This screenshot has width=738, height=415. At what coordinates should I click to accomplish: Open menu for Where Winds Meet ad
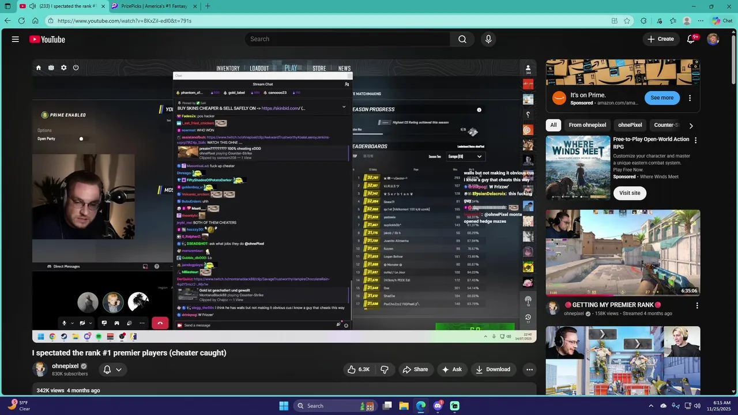click(696, 140)
